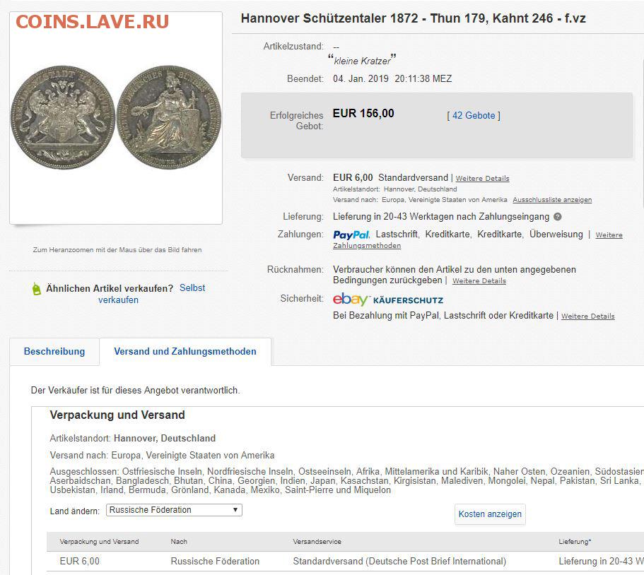This screenshot has height=575, width=644.
Task: Click the green sell tag icon
Action: coord(37,288)
